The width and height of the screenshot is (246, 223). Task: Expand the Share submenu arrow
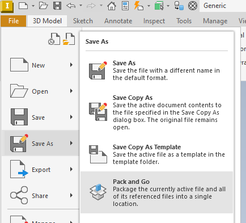(x=71, y=195)
